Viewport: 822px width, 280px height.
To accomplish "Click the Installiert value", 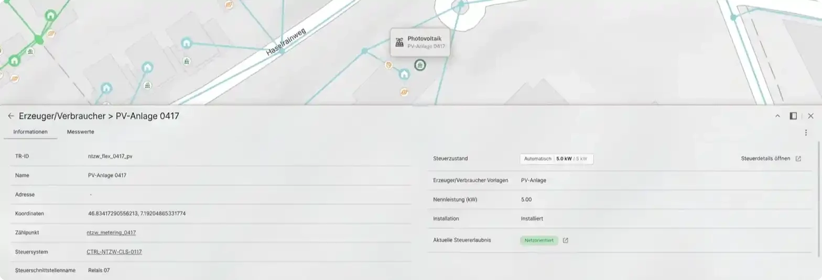I will (532, 218).
